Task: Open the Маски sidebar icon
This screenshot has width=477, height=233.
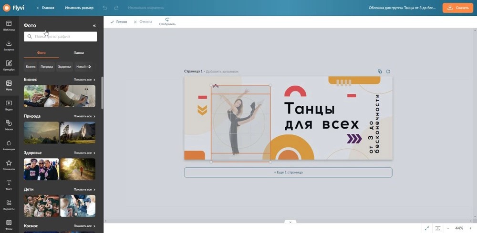Action: coord(9,125)
